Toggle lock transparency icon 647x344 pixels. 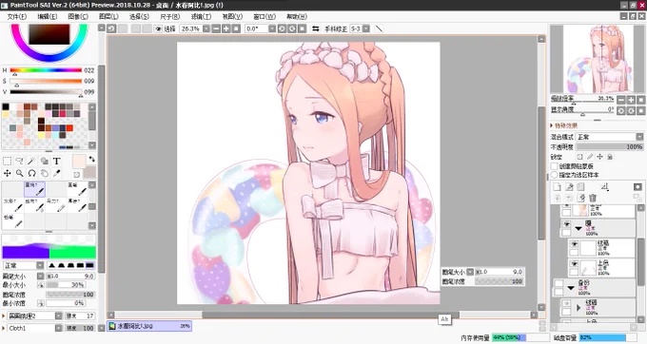pos(579,157)
